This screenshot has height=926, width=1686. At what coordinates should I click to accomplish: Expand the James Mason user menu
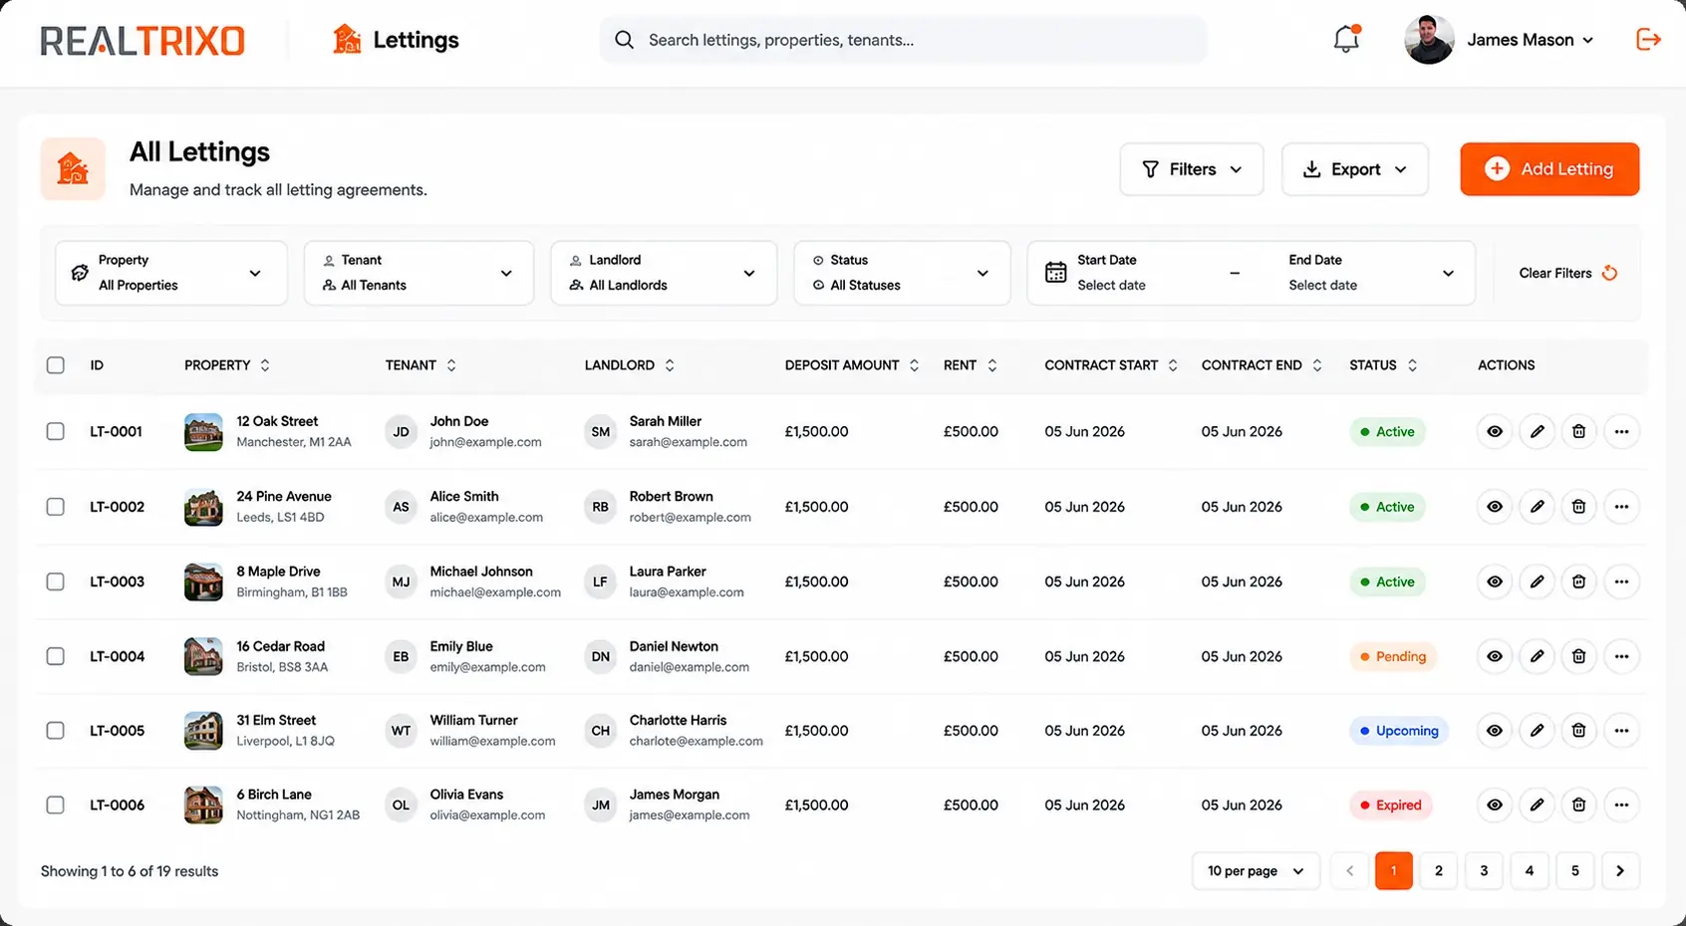tap(1500, 40)
